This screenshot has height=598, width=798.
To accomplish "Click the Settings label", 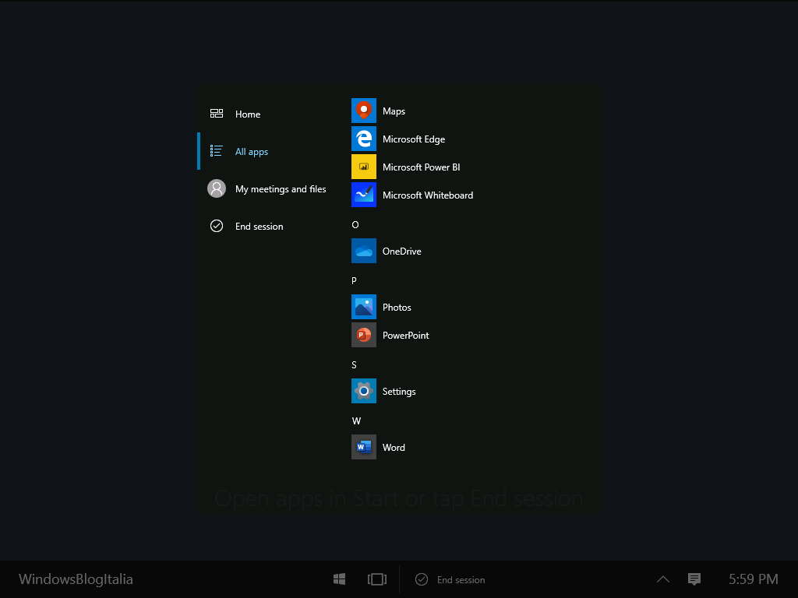I will coord(399,392).
